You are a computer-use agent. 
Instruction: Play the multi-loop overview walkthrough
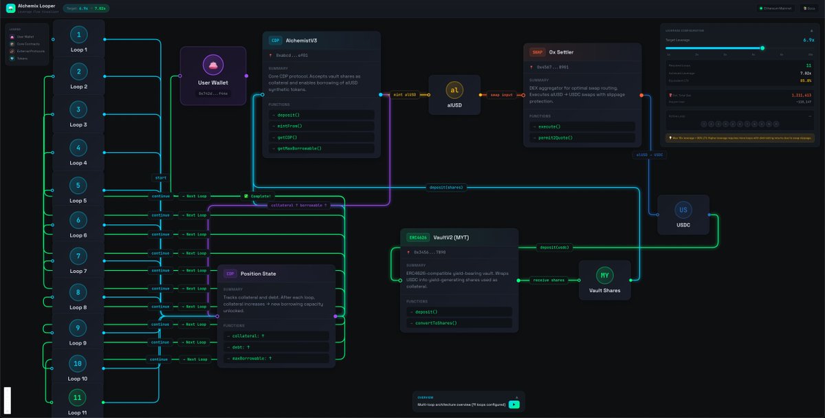(514, 404)
